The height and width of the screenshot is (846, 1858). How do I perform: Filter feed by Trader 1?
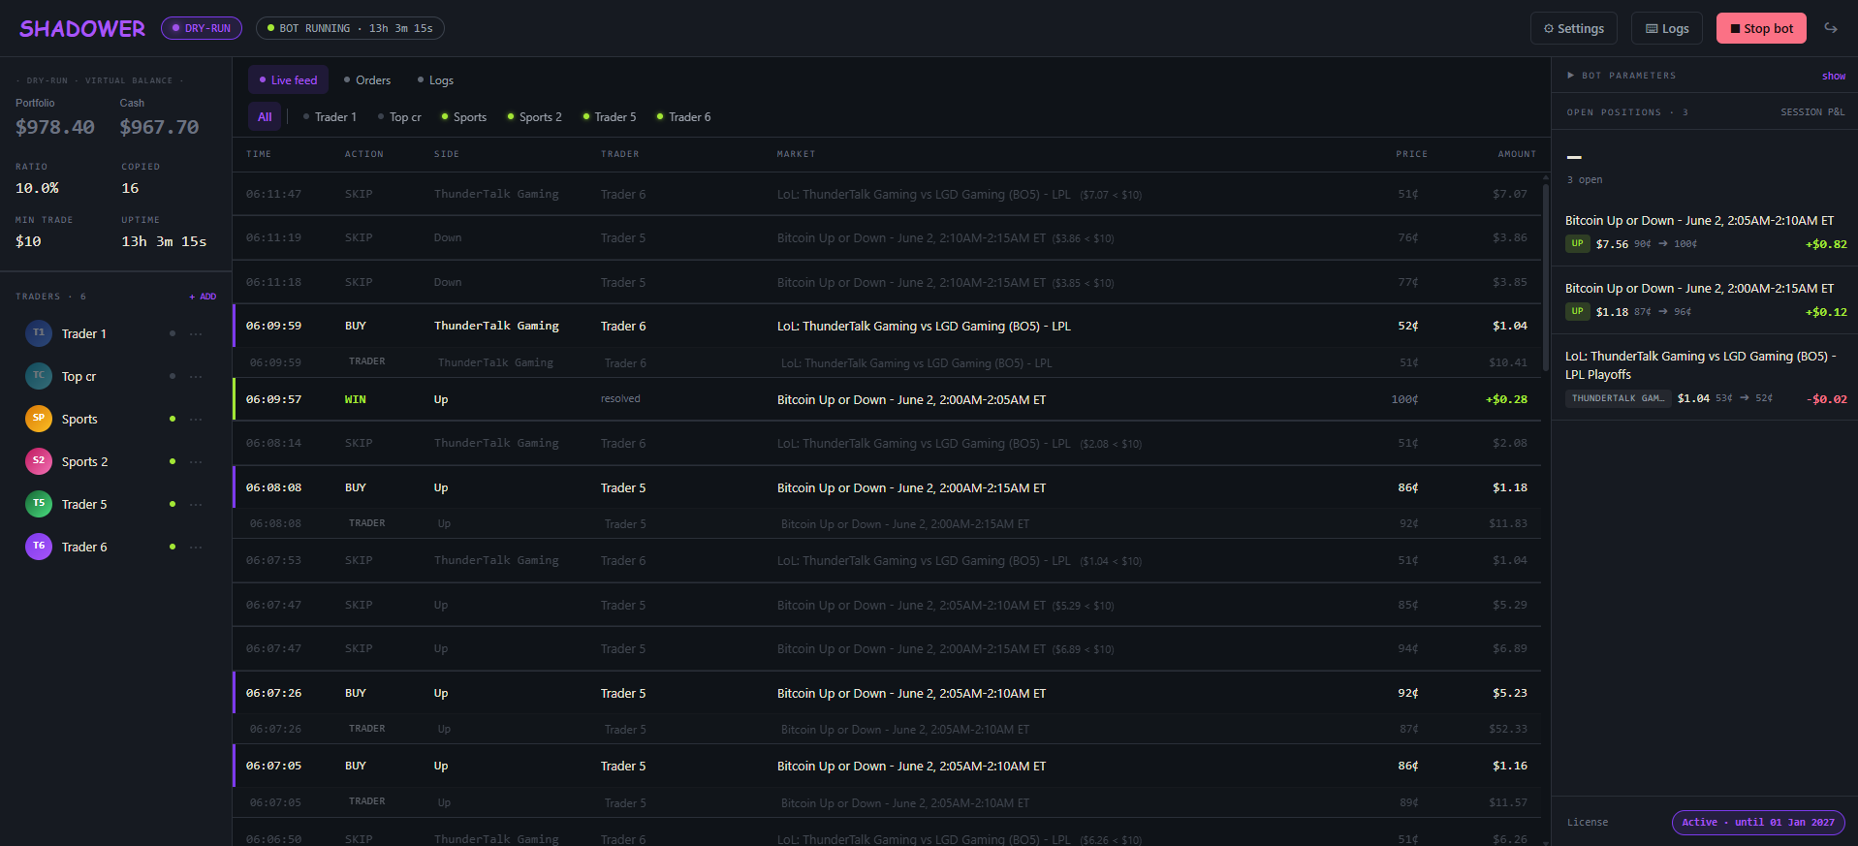330,117
